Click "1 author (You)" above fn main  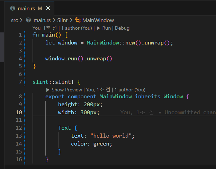[76, 28]
